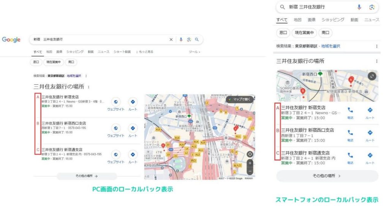Viewport: 389px width, 218px height.
Task: Switch to 画像 tab in PC results
Action: tap(59, 51)
